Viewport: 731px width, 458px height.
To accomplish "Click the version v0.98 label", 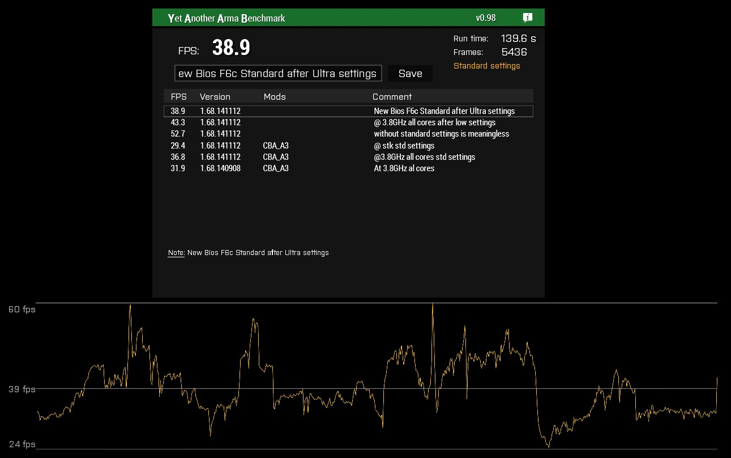I will point(486,18).
